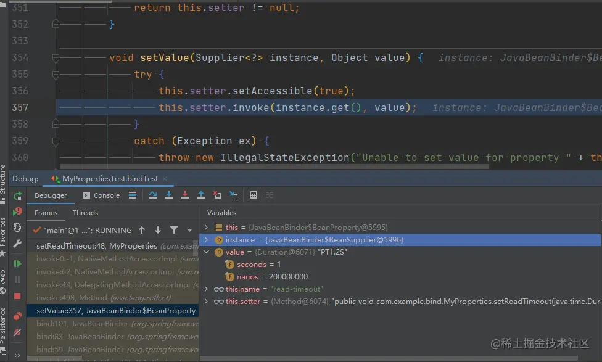
Task: Select frame invoke:43, DelegatingMethodAccessorImpl
Action: (112, 285)
